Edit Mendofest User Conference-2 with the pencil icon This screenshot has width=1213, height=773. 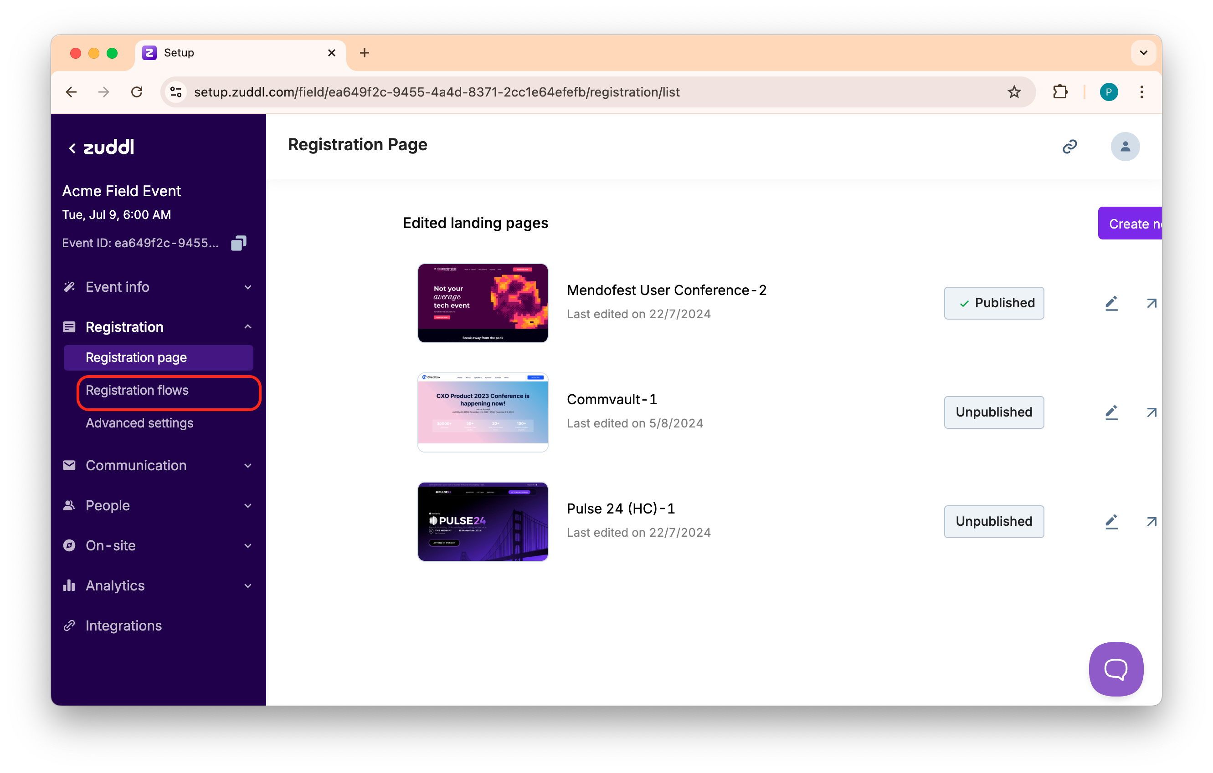click(x=1111, y=303)
